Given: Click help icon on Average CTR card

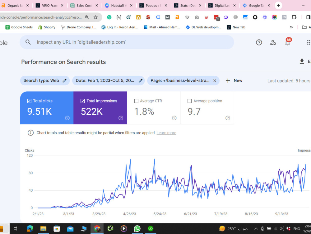Looking at the screenshot, I should coord(174,118).
